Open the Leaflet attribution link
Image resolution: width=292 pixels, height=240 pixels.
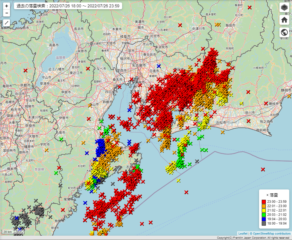[x=243, y=233]
